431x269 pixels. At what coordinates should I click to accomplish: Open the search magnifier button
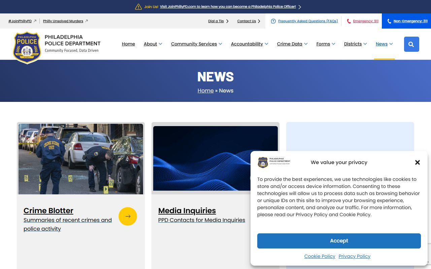[411, 44]
